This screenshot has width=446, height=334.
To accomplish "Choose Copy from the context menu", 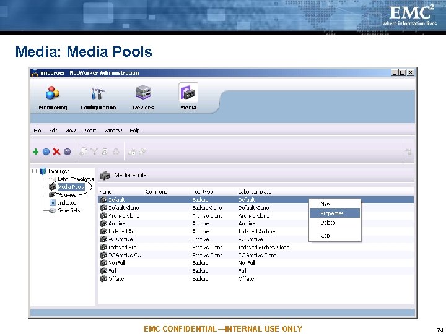I will point(334,236).
